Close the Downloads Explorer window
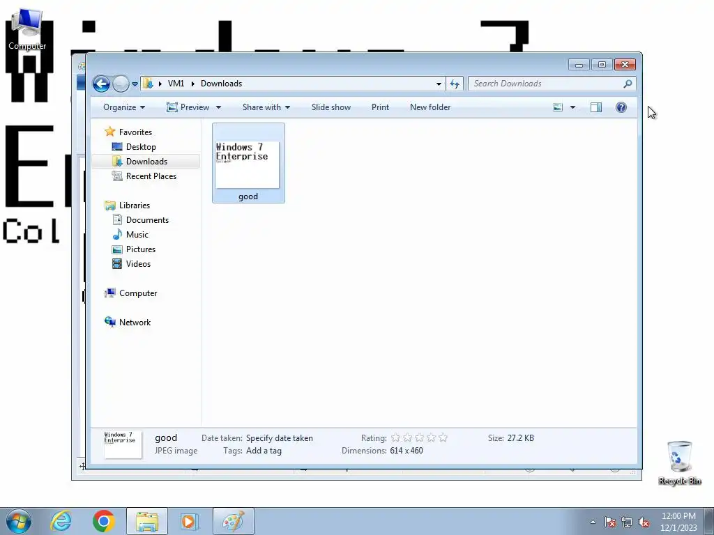The height and width of the screenshot is (535, 714). 625,65
